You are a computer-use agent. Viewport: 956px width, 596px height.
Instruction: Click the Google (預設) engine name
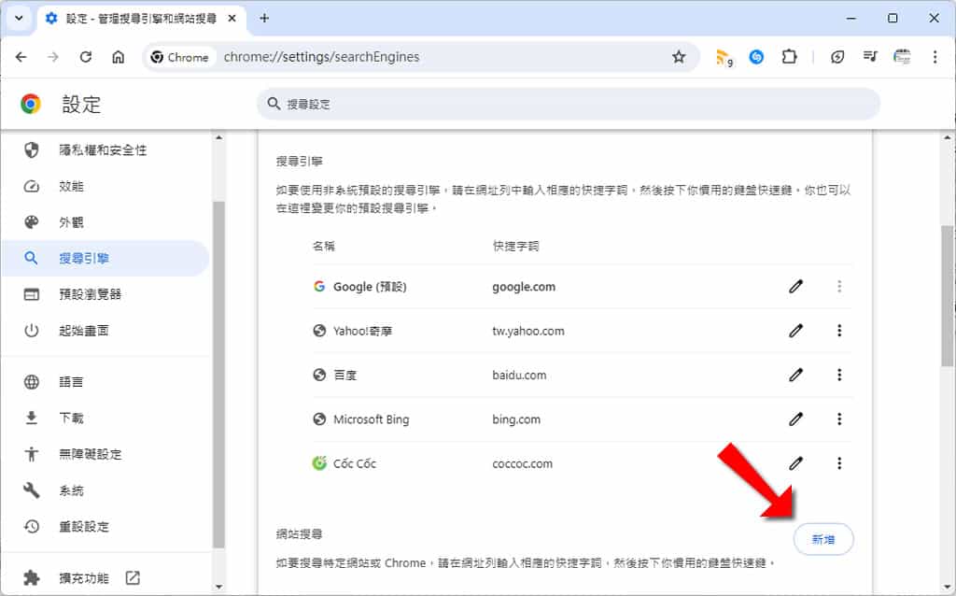[370, 287]
